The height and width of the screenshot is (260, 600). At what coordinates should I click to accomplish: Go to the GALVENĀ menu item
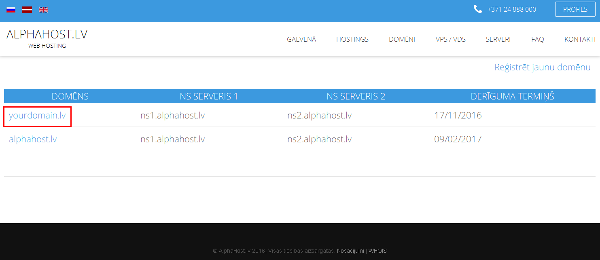[x=301, y=39]
